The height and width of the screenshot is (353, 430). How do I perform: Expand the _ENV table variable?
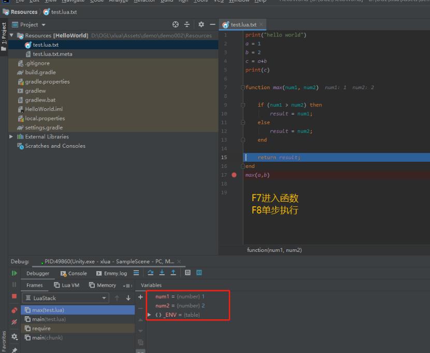(x=149, y=315)
